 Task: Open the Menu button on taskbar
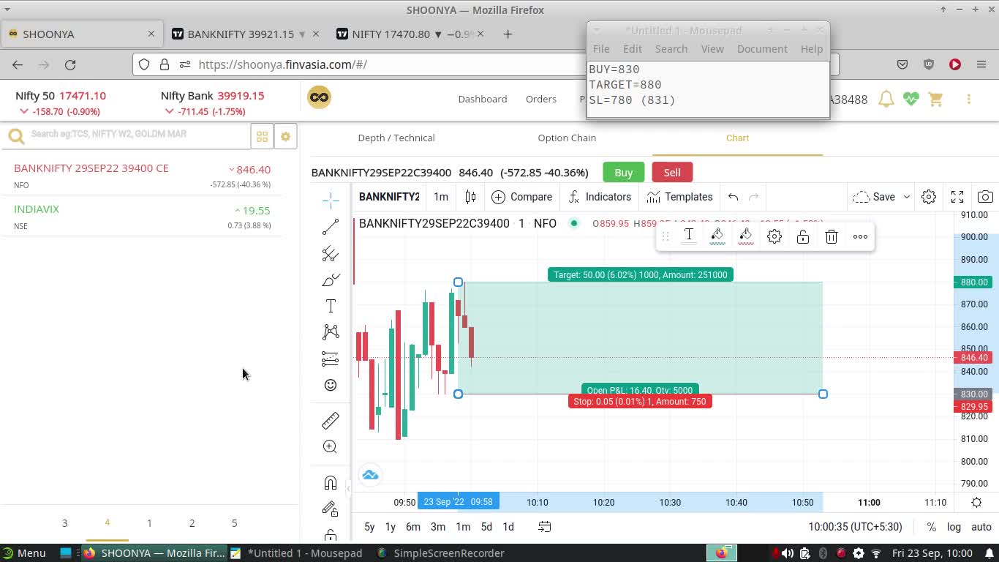(x=23, y=553)
